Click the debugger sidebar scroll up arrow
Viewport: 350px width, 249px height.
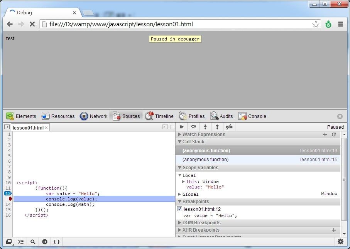(344, 135)
